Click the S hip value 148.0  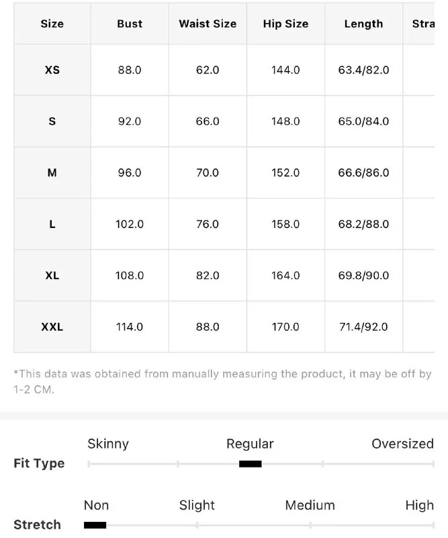pyautogui.click(x=285, y=121)
